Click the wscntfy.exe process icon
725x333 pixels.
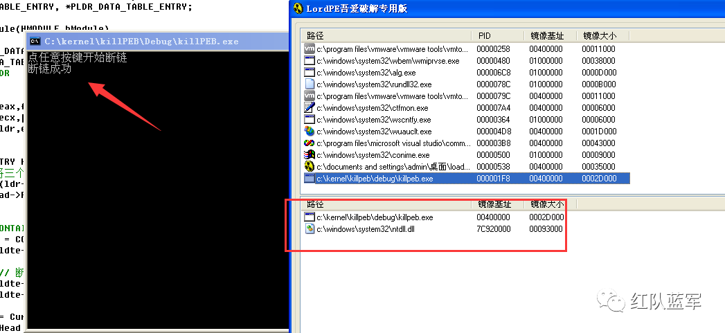tap(310, 119)
